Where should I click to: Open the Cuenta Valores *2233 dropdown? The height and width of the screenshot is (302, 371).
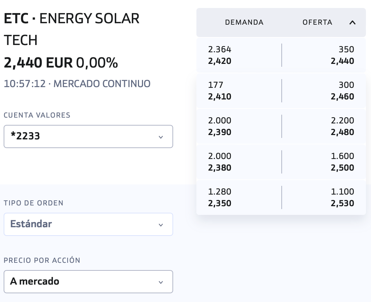point(88,136)
